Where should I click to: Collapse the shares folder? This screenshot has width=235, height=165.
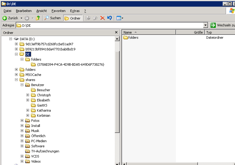click(x=16, y=80)
